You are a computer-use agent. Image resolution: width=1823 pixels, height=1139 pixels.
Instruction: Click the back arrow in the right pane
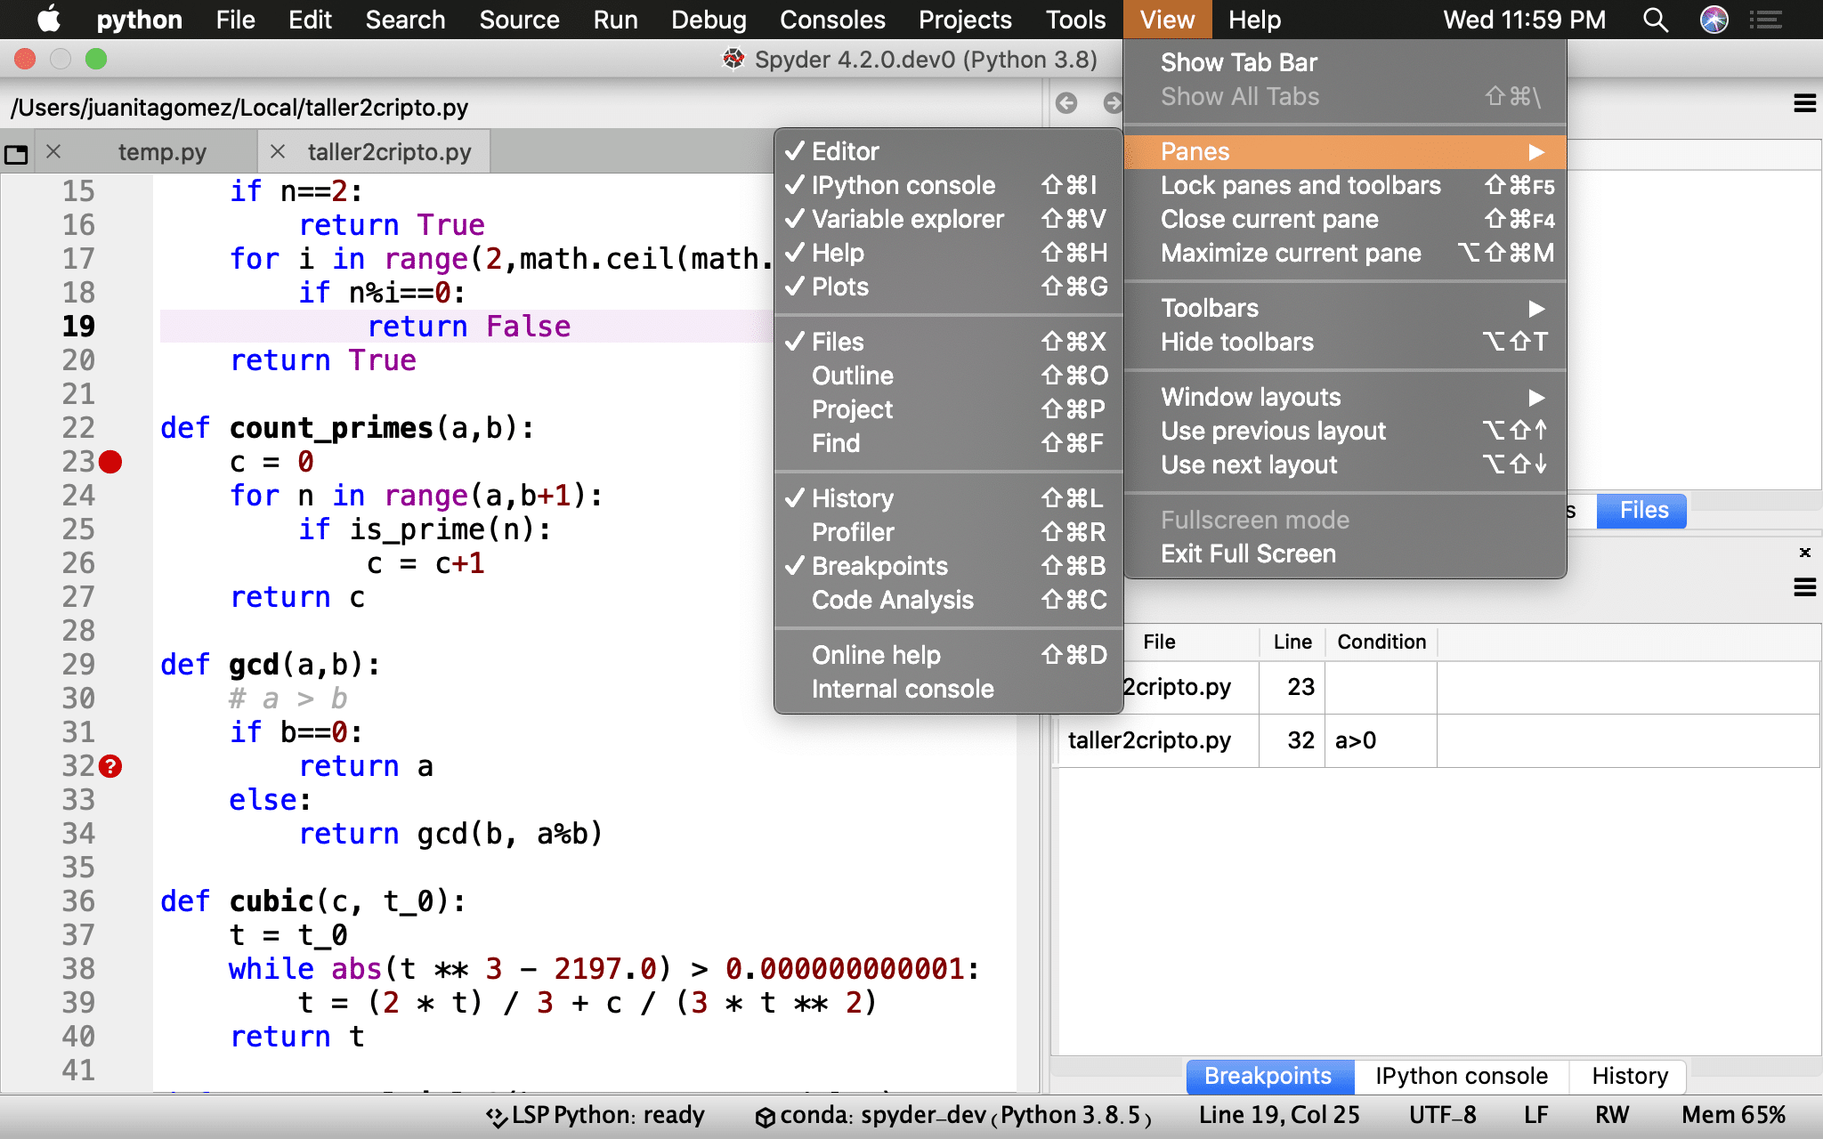[x=1066, y=103]
